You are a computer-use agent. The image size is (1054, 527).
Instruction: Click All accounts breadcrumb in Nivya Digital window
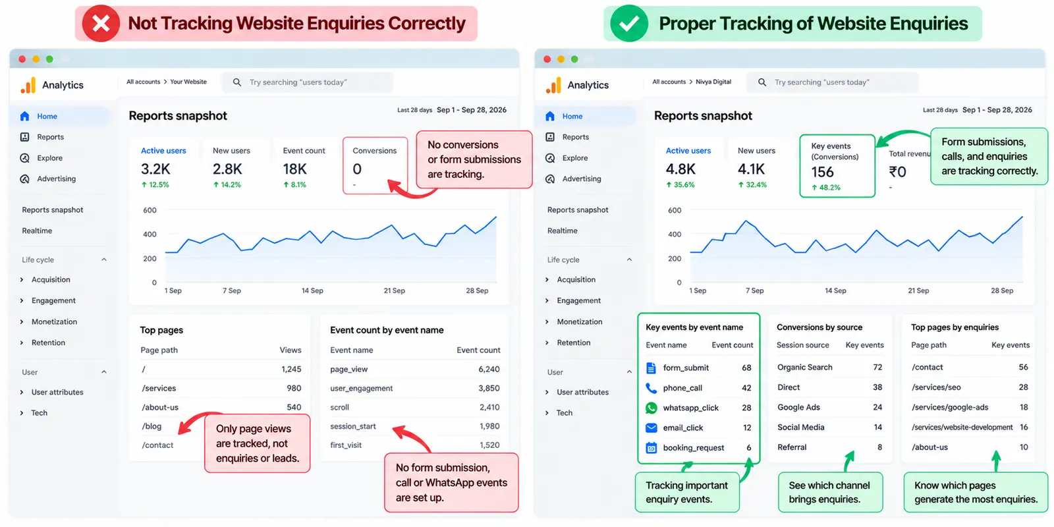[x=669, y=82]
